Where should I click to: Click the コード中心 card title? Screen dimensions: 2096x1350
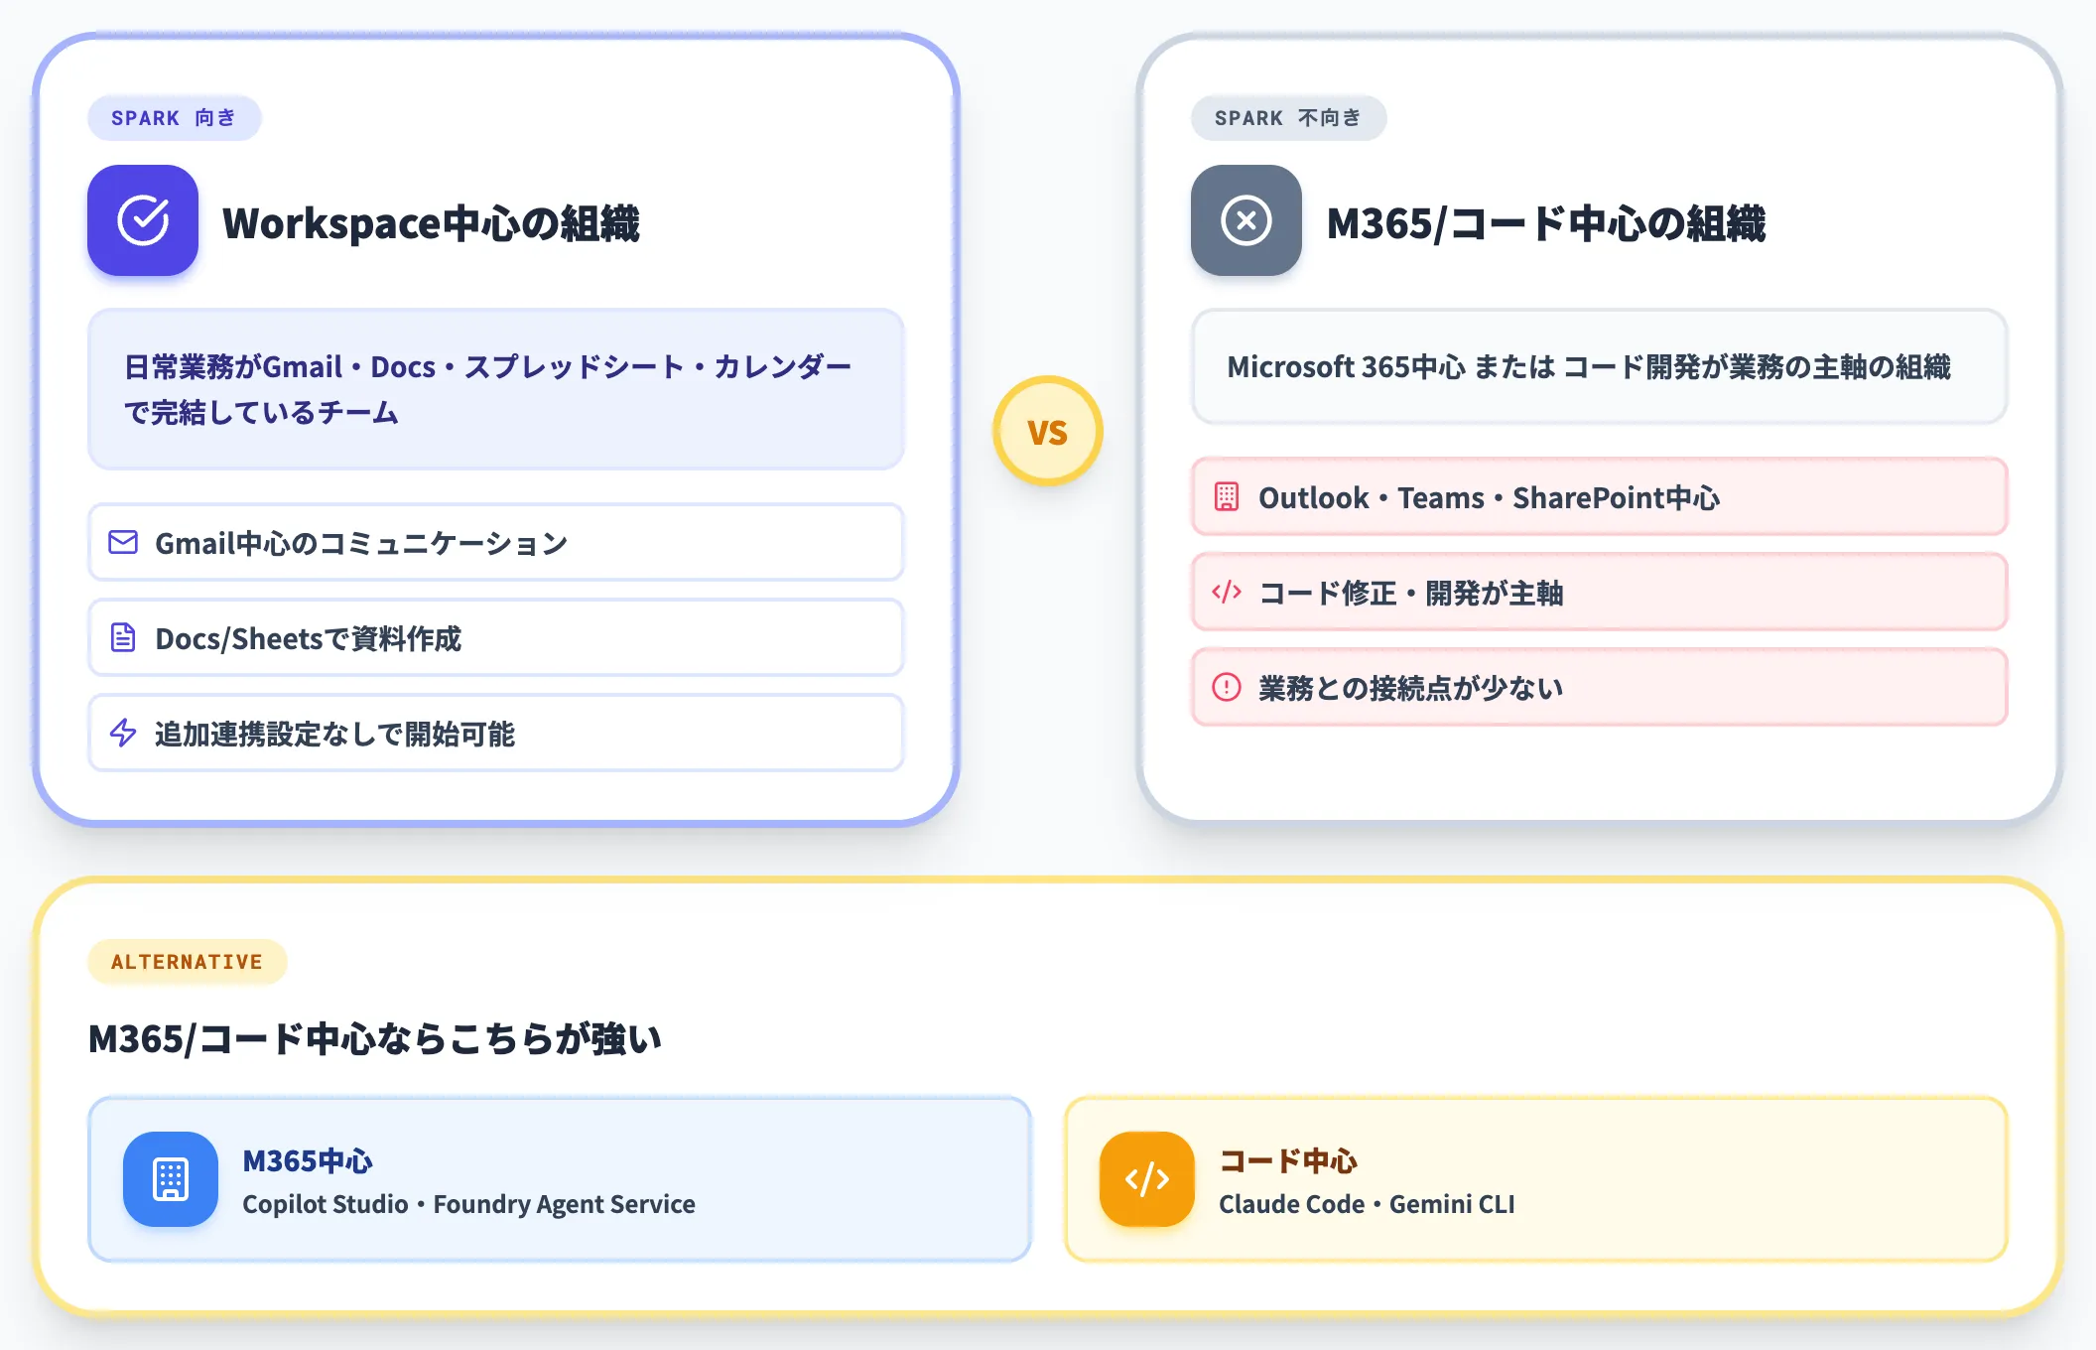point(1287,1160)
